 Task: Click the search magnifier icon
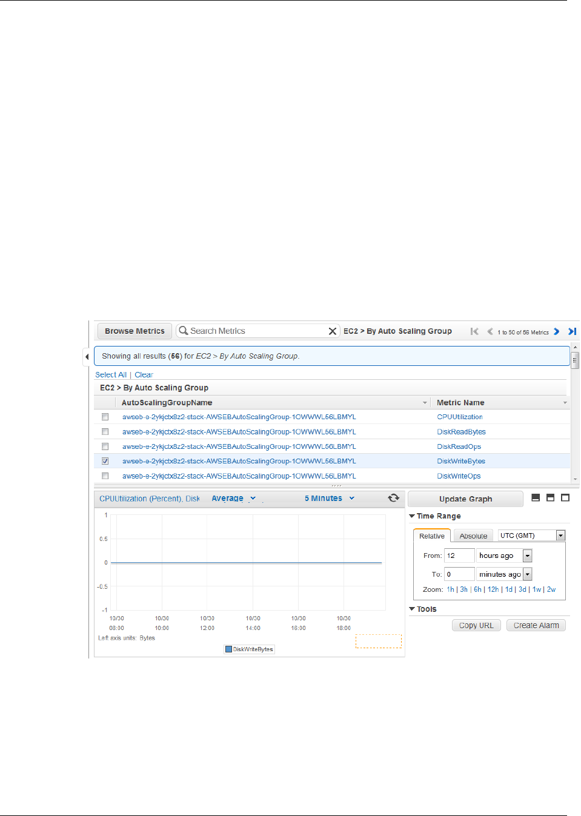tap(183, 331)
